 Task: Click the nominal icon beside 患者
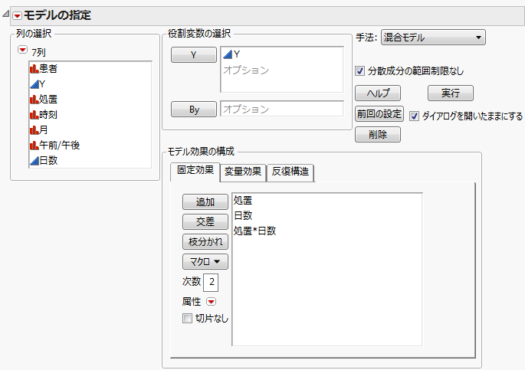34,69
